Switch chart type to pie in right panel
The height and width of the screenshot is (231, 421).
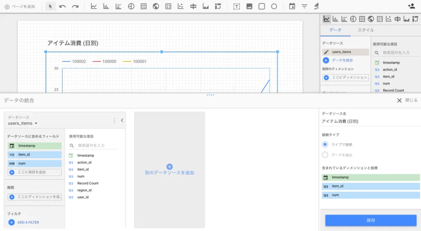point(353,19)
